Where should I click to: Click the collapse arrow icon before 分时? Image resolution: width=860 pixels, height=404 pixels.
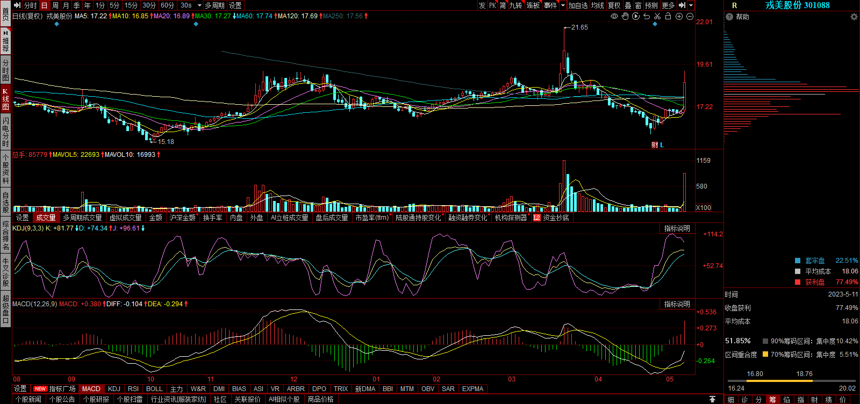click(x=17, y=5)
